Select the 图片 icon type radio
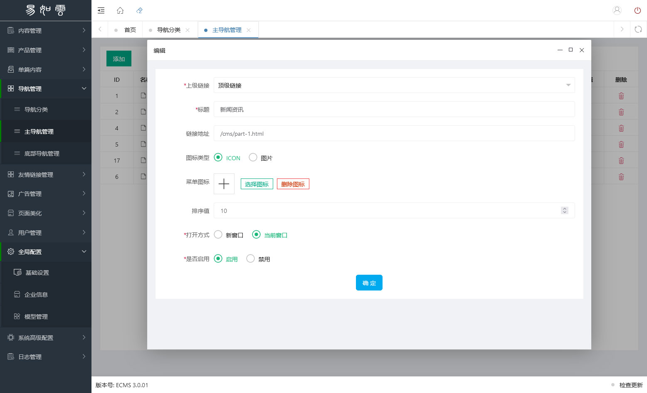The image size is (647, 393). pos(253,157)
